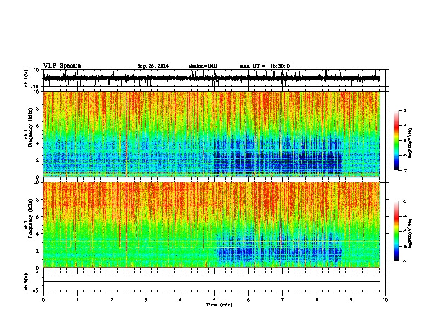Click the "station=OUI" label
Viewport: 434px width, 336px height.
[x=203, y=66]
